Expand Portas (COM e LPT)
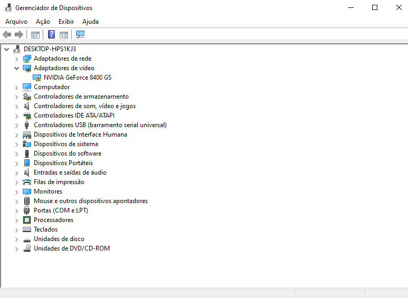 (17, 211)
